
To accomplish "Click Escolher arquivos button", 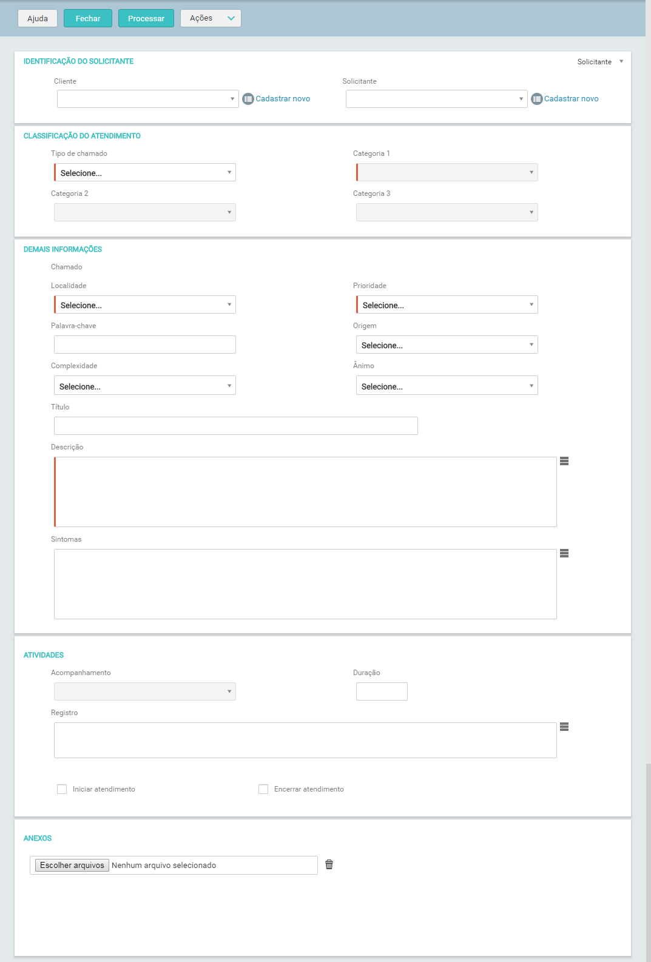I will click(x=72, y=865).
